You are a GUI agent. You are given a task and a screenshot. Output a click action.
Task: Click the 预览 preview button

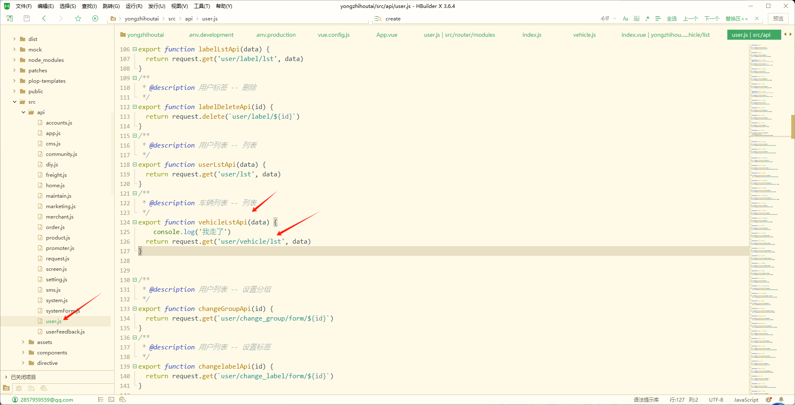pyautogui.click(x=778, y=18)
